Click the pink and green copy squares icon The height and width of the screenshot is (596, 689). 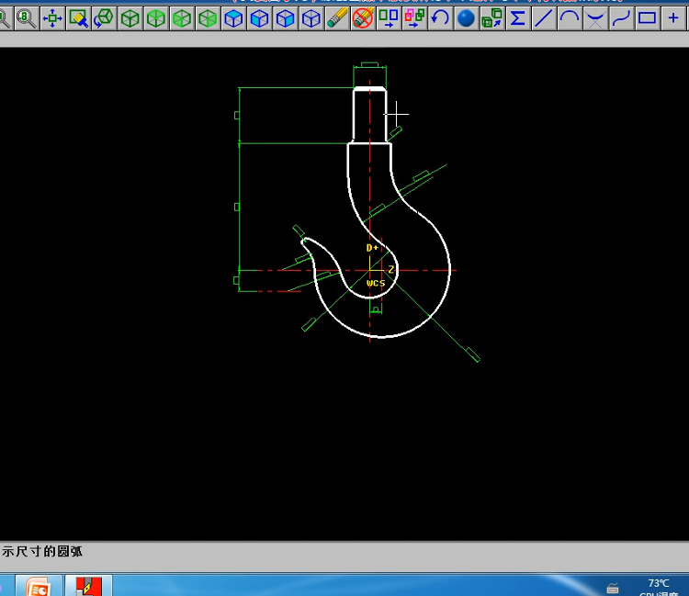414,17
